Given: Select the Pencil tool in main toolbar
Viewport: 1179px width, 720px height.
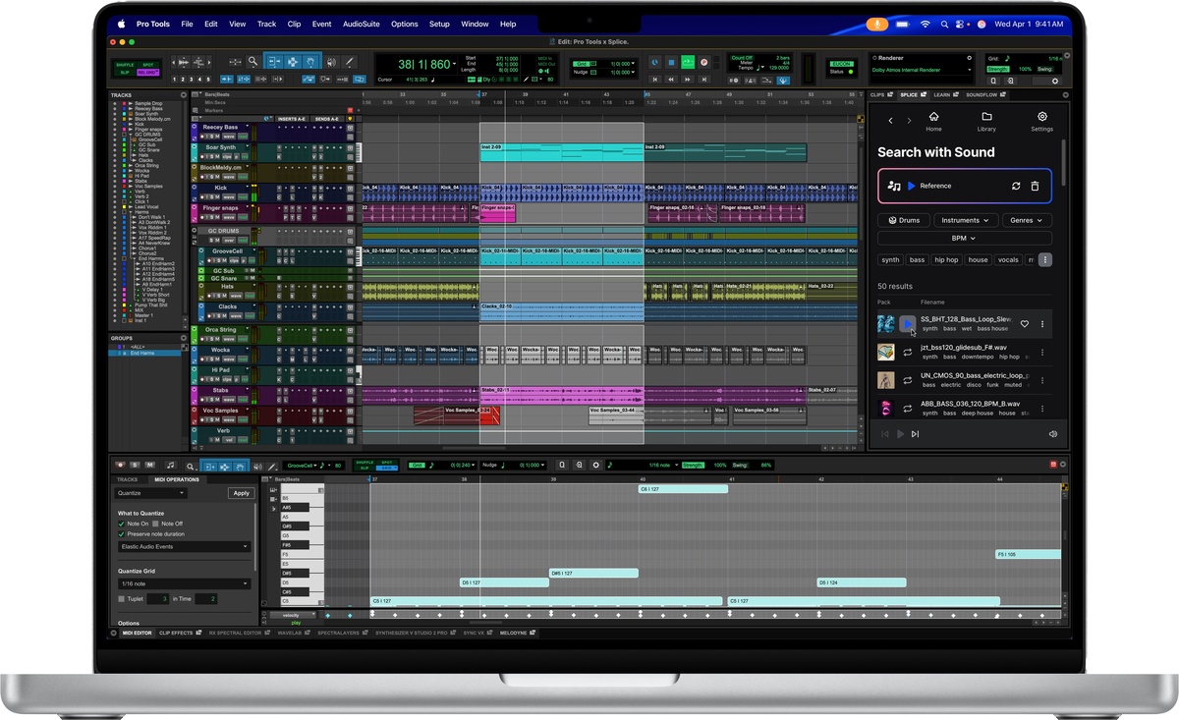Looking at the screenshot, I should coord(349,61).
